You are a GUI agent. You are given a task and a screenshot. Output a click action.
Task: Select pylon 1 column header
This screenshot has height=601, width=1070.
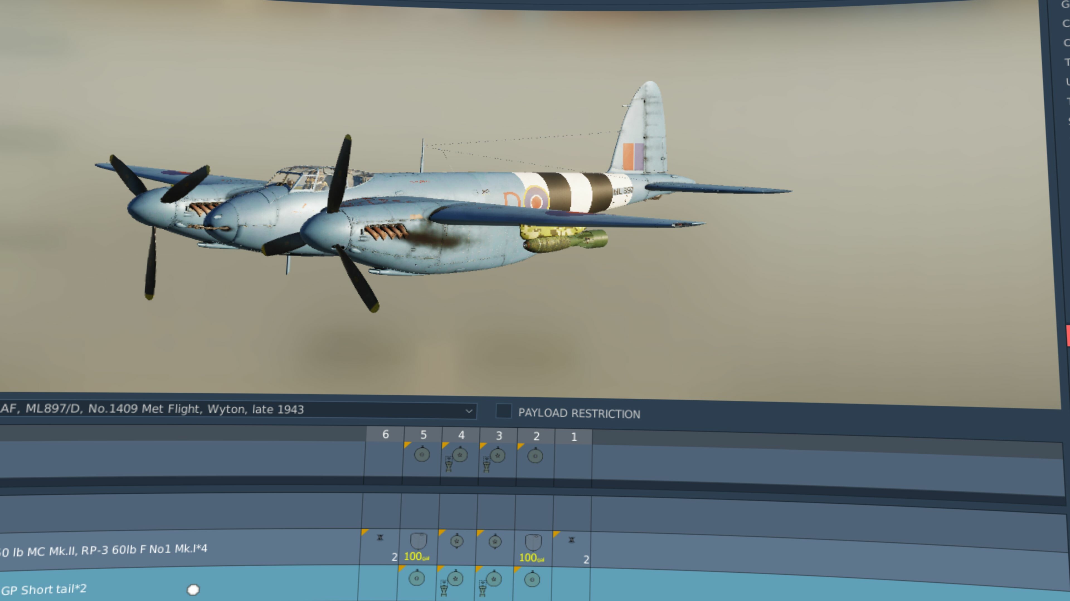pos(574,437)
